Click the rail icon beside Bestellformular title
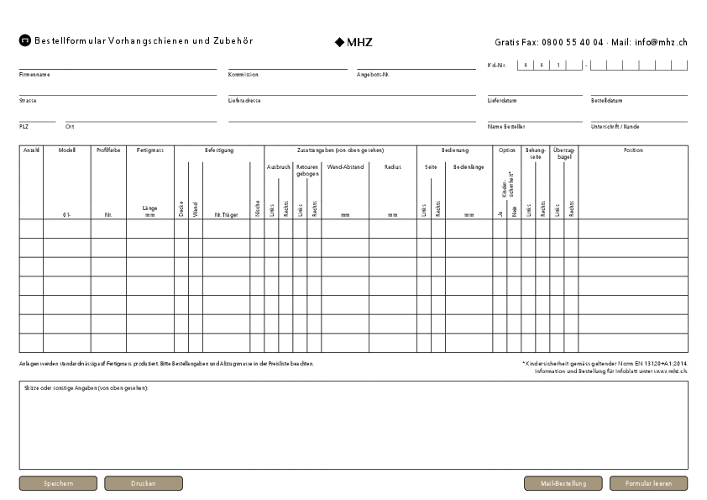This screenshot has height=500, width=707. tap(24, 40)
